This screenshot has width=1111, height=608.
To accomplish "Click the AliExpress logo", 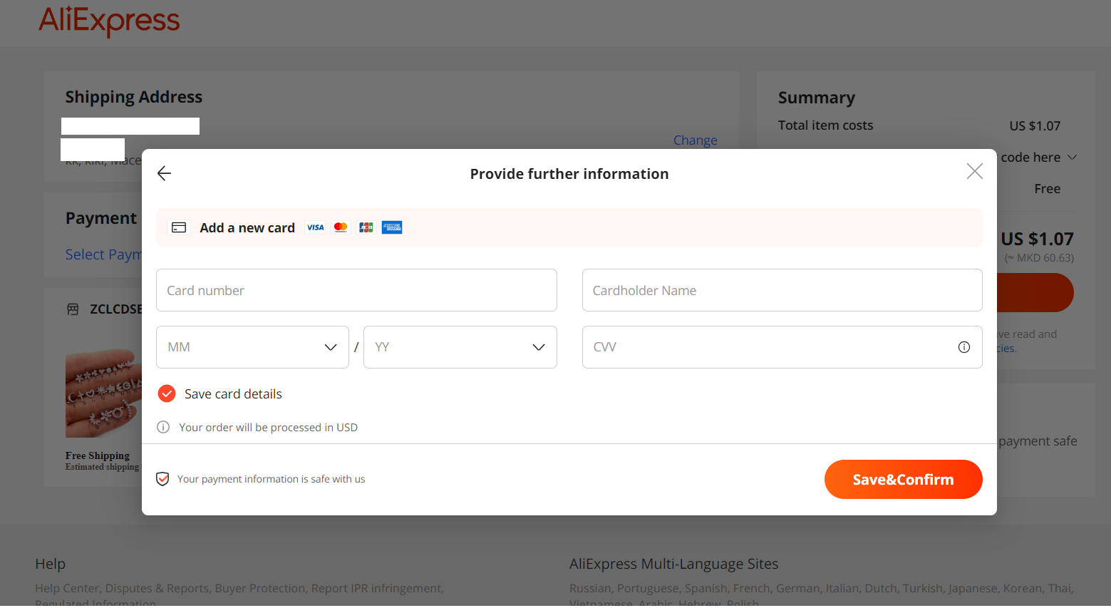I will (109, 20).
